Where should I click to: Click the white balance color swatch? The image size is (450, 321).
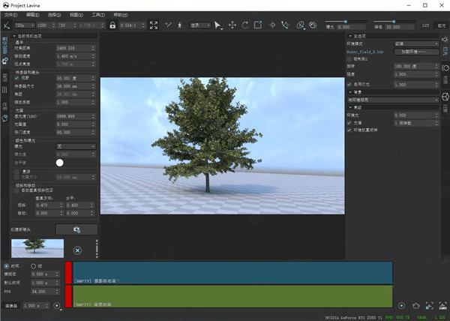[59, 161]
